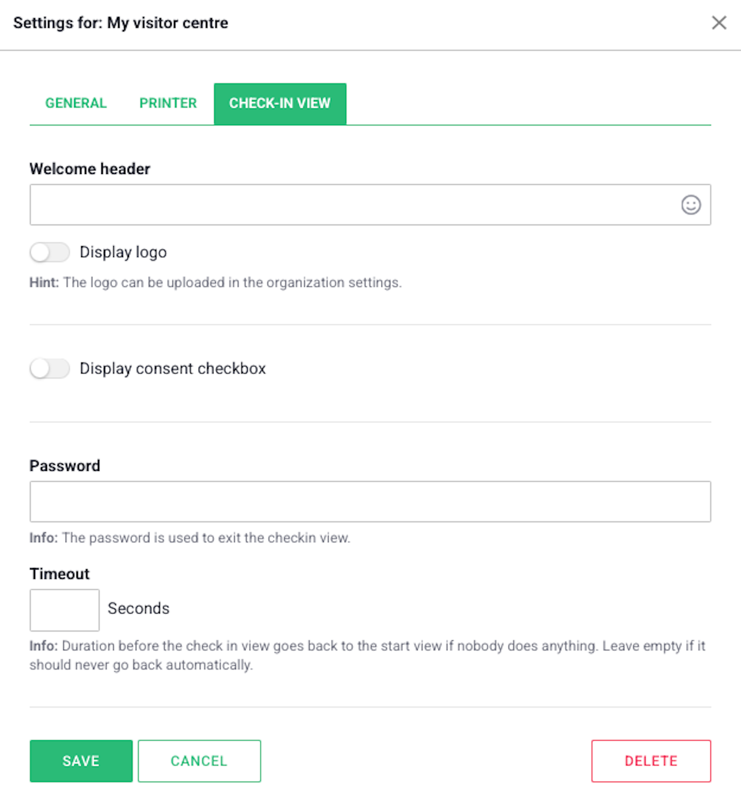Click the 'Welcome header' field label
741x811 pixels.
click(90, 169)
